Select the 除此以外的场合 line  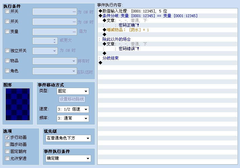pos(167,39)
